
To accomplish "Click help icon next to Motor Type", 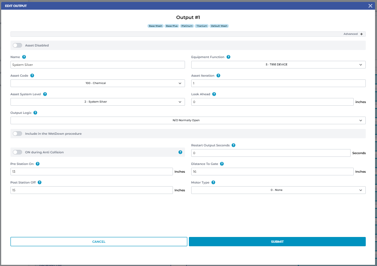I will click(x=213, y=182).
